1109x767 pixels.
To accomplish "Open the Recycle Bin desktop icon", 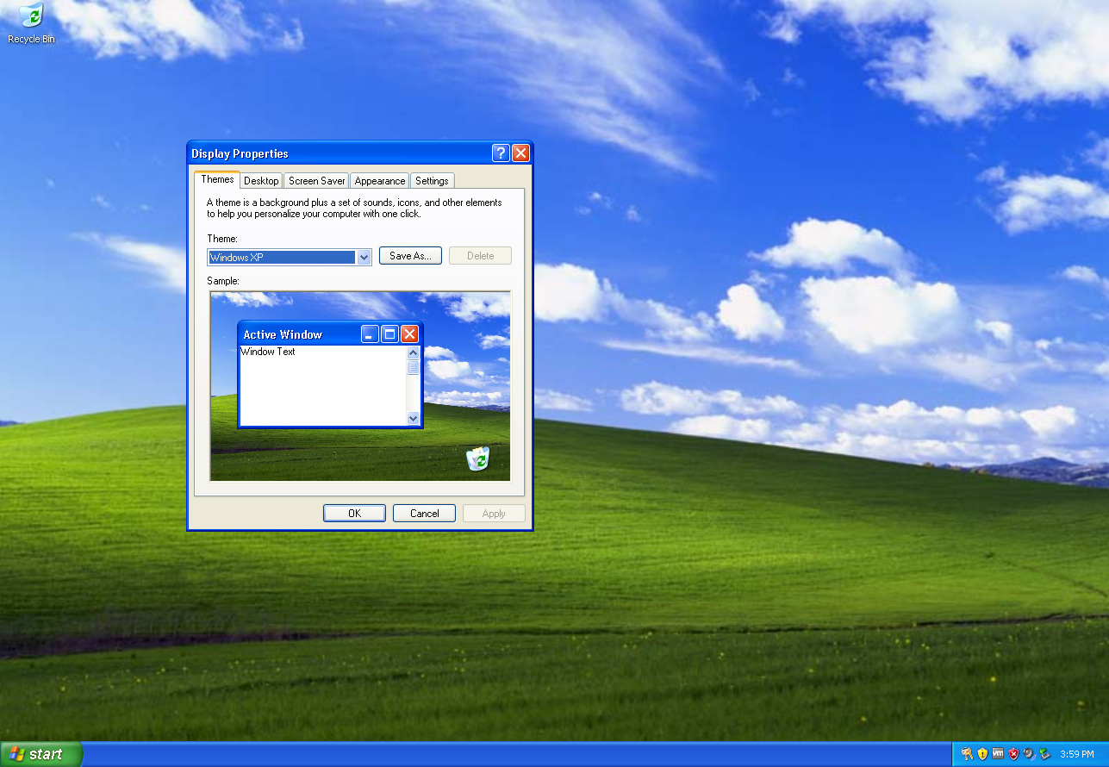I will 31,24.
